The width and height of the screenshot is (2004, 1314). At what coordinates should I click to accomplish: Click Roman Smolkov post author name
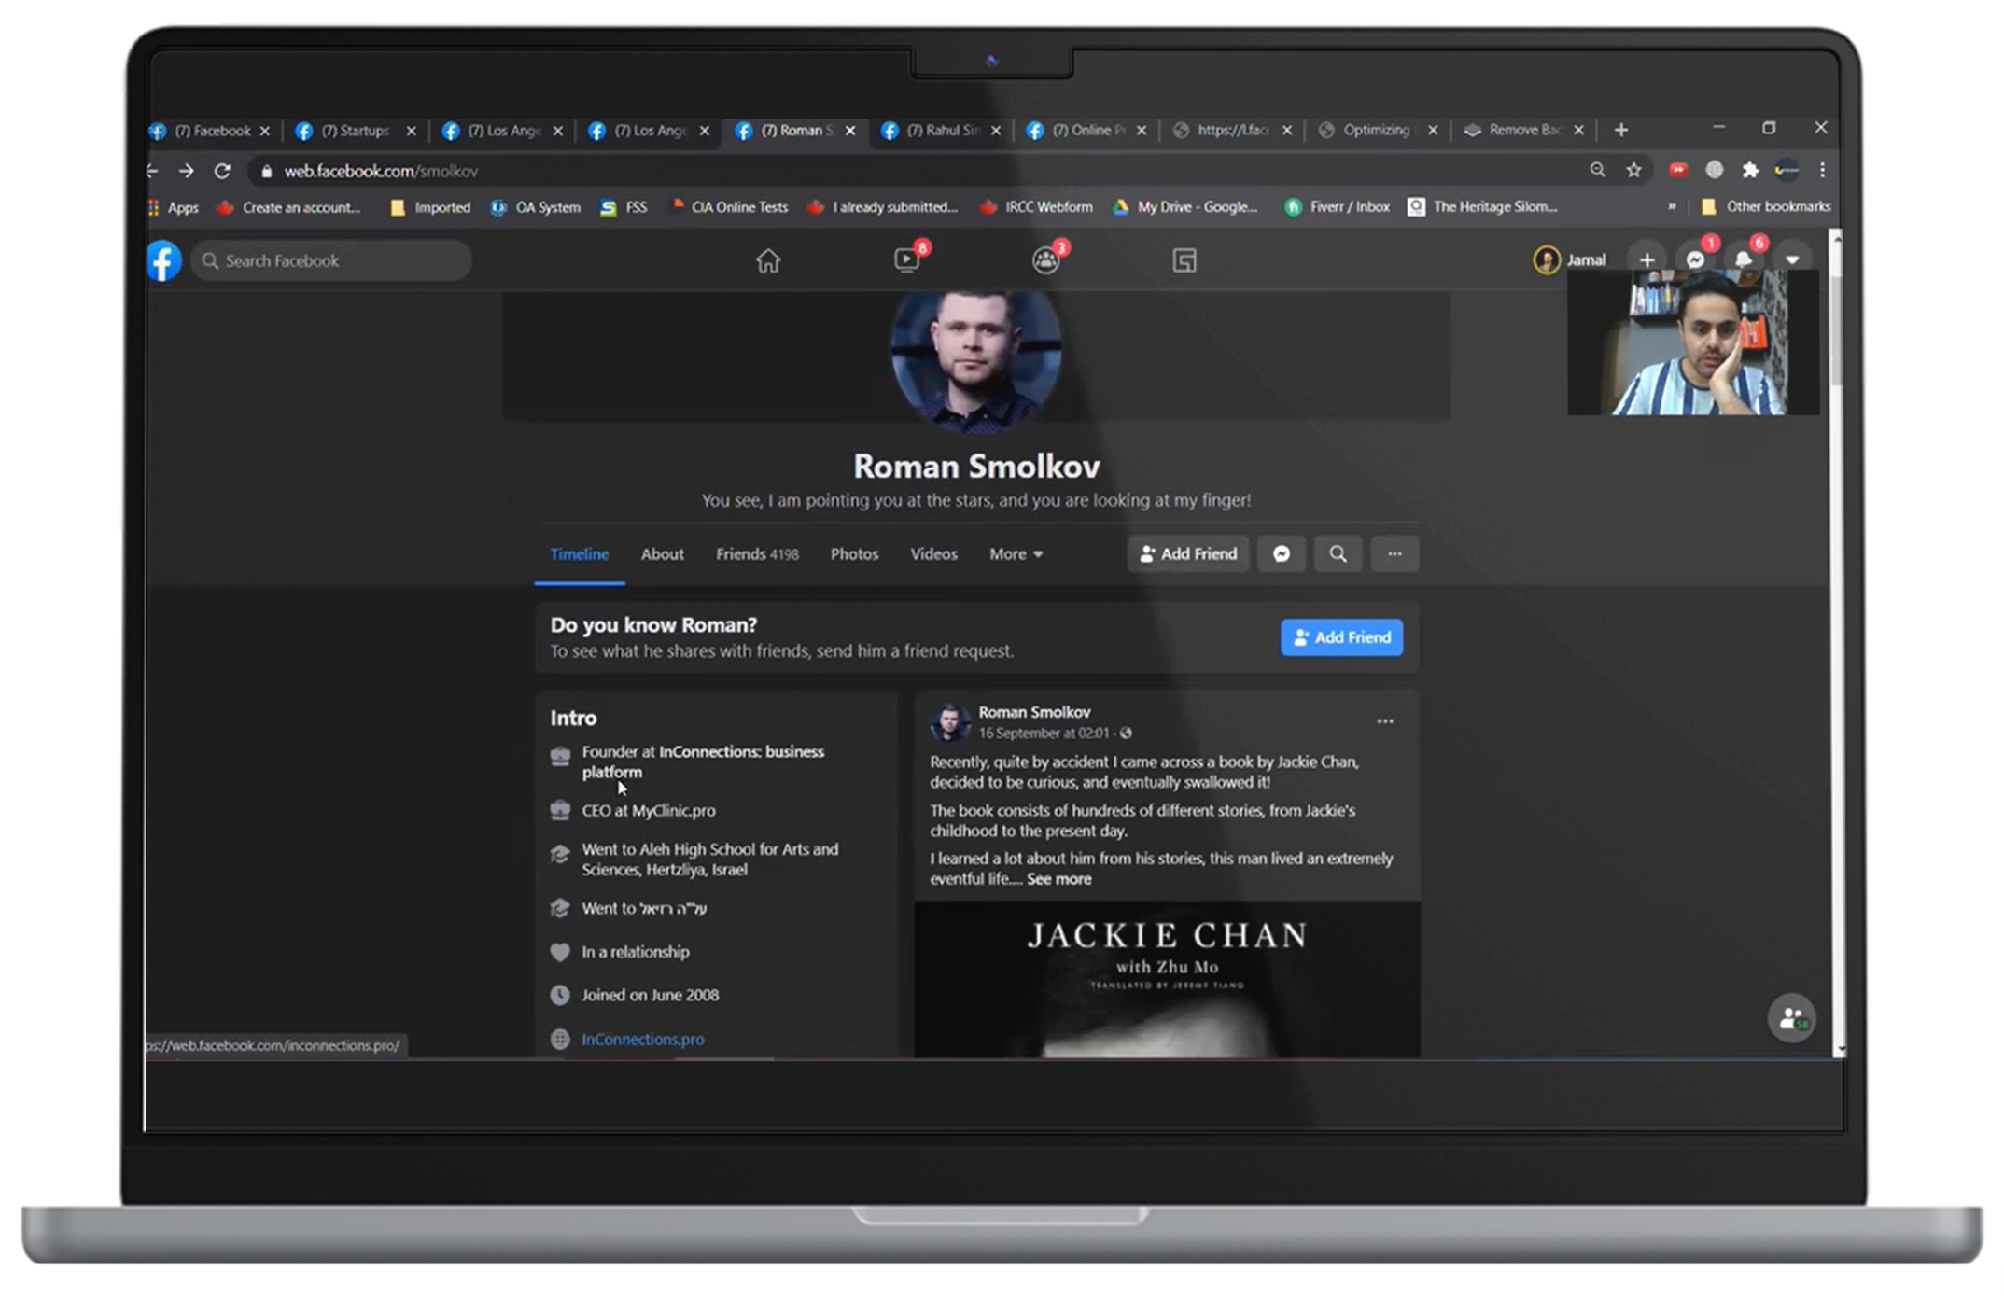[1033, 712]
